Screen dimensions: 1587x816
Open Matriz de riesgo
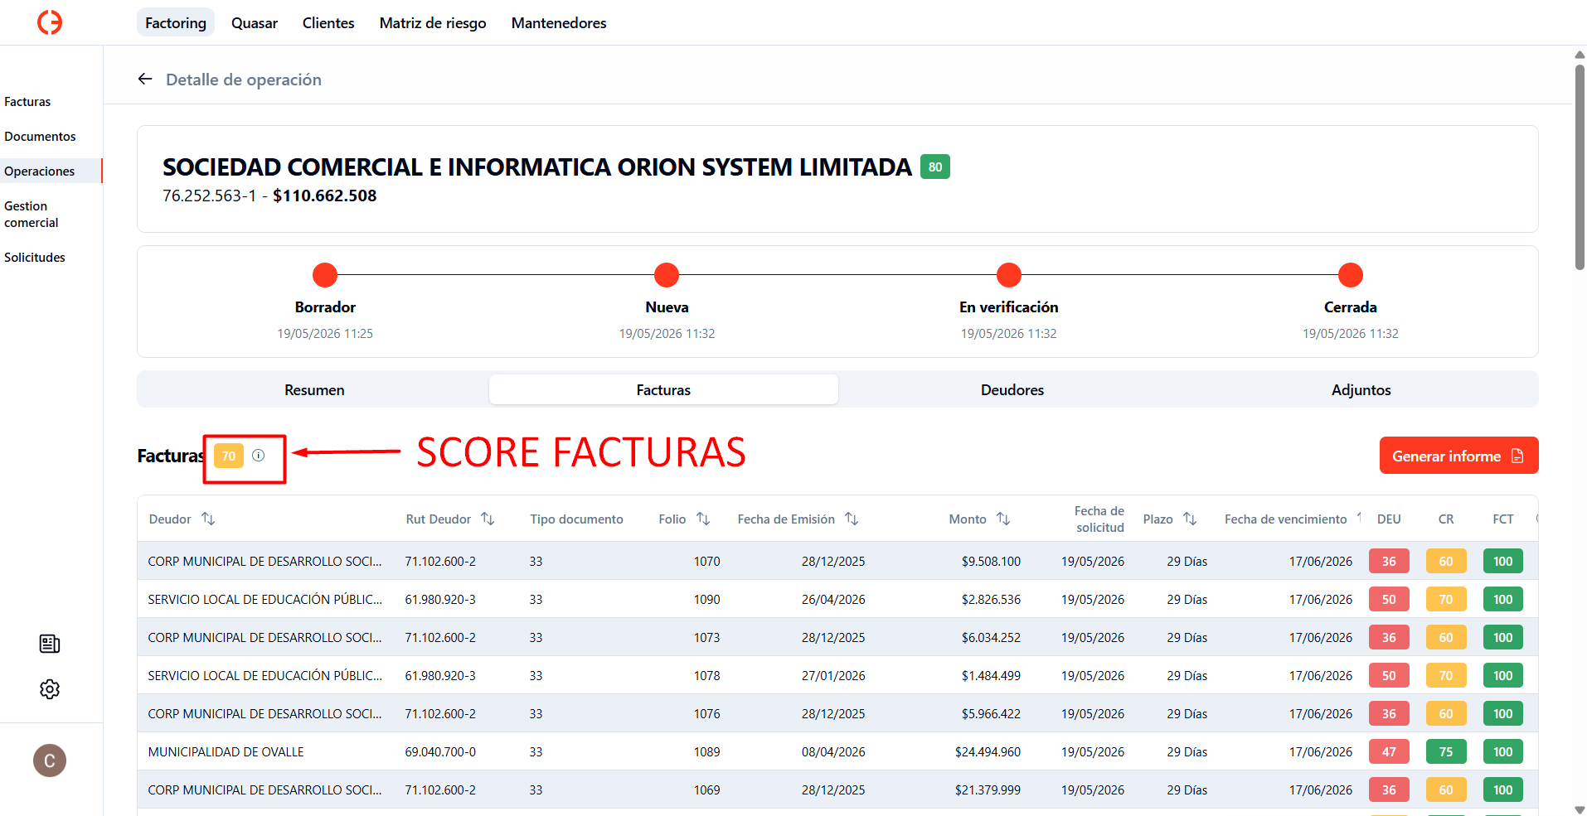433,22
